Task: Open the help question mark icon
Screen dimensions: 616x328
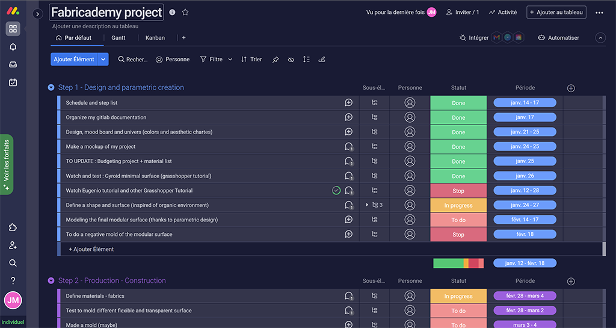Action: (13, 280)
